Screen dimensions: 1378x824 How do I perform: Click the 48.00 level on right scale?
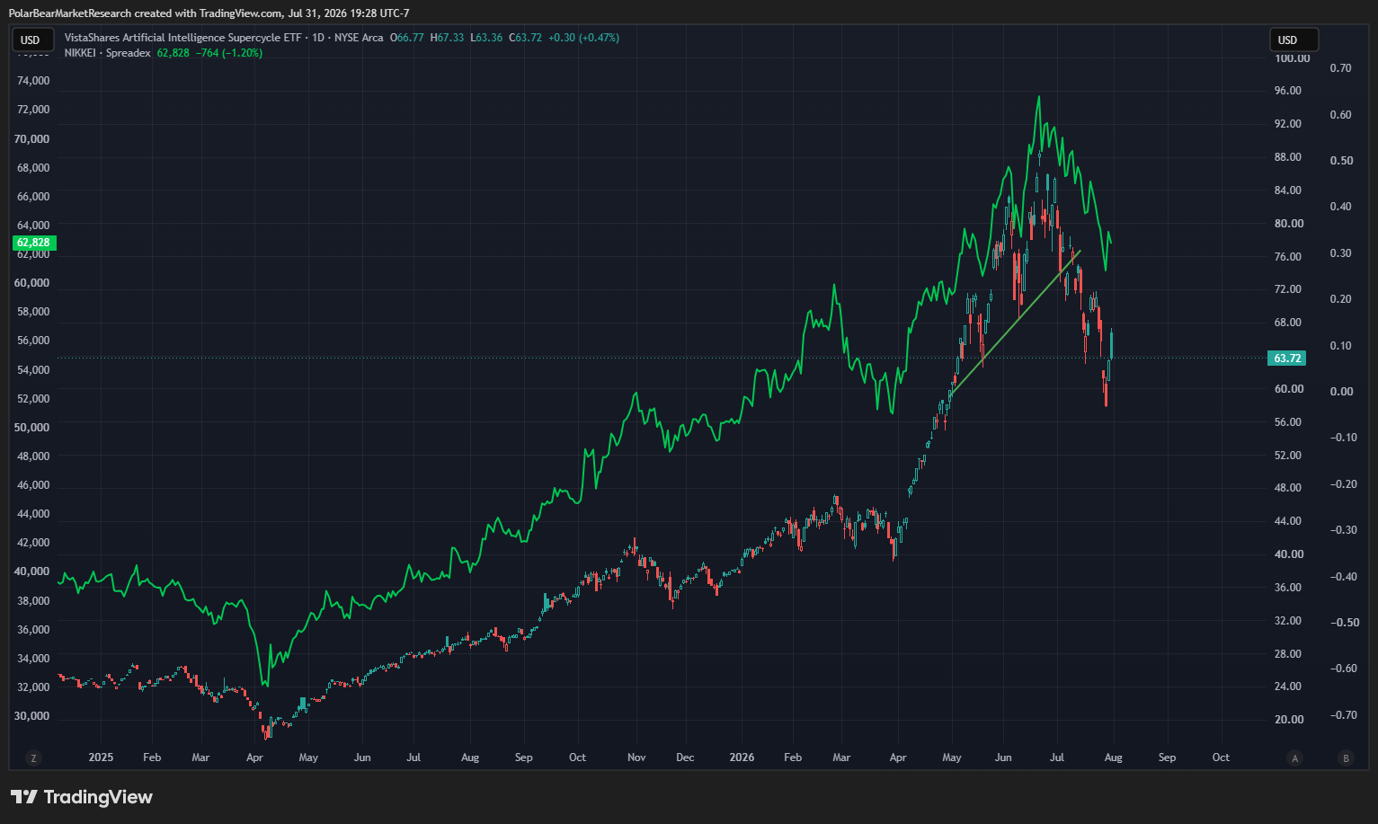click(1288, 488)
